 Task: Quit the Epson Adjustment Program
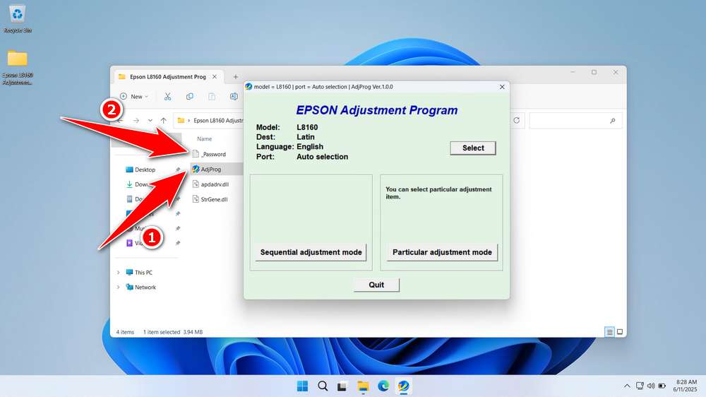[x=376, y=285]
